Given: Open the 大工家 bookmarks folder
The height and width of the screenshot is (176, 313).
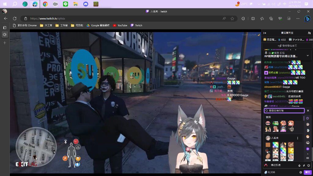Looking at the screenshot, I should 46,25.
